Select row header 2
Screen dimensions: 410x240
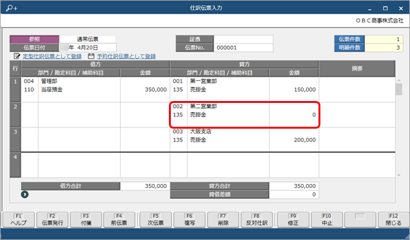pos(15,115)
